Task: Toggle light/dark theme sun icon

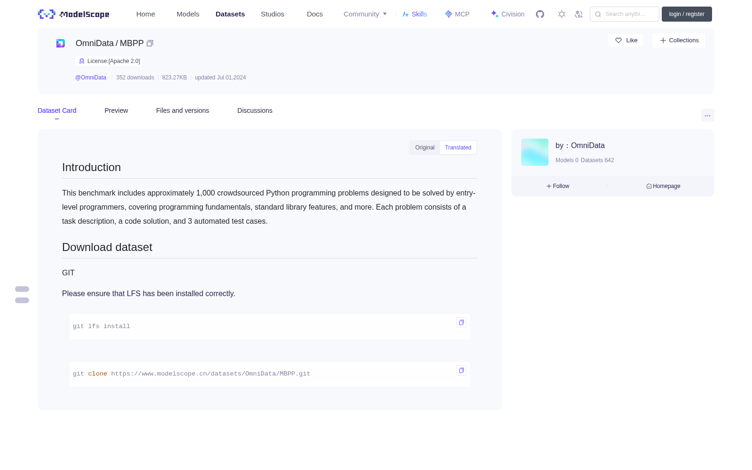Action: pos(562,14)
